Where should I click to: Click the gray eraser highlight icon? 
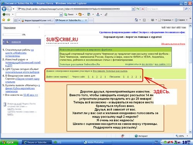click(106, 14)
